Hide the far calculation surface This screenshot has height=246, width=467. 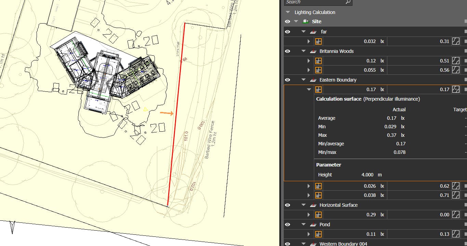pyautogui.click(x=288, y=32)
